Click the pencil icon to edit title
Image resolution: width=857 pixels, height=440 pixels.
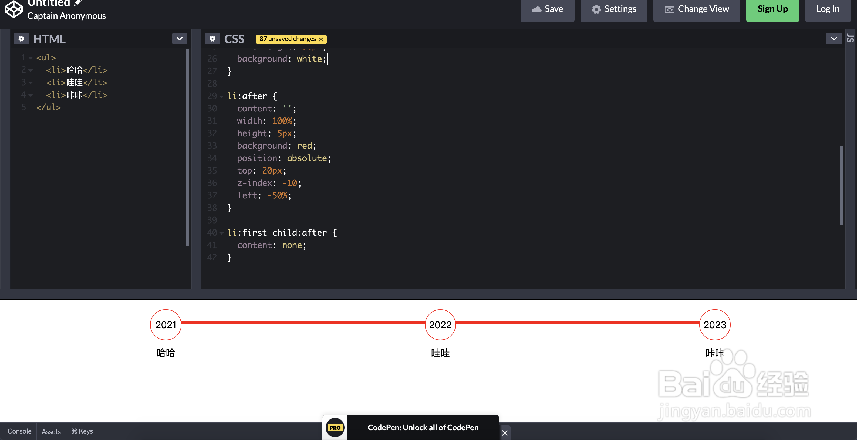pos(78,3)
